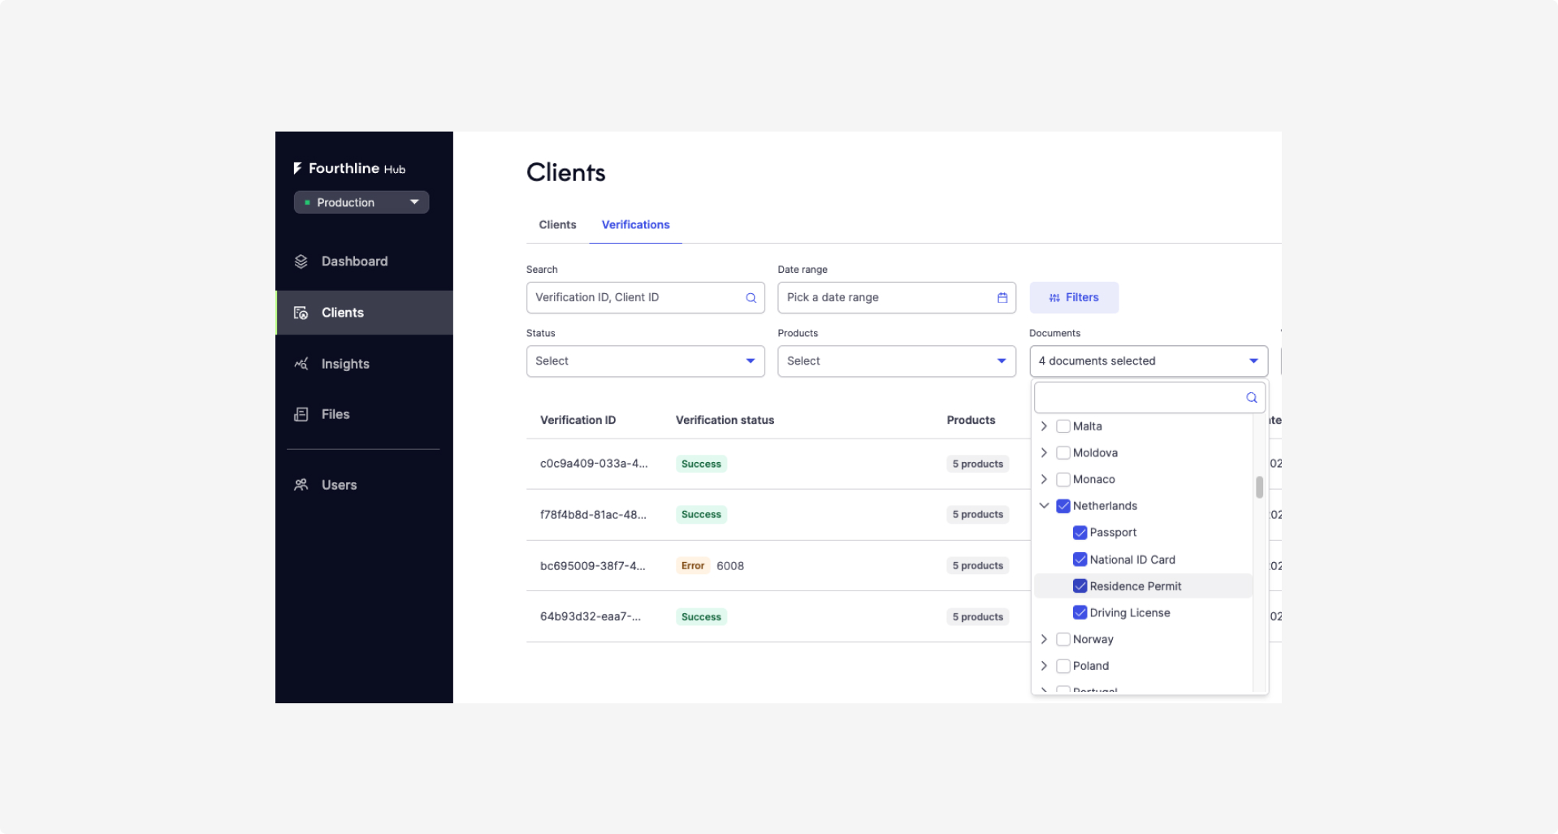The image size is (1558, 834).
Task: Click 5 products badge in f78f4b8d row
Action: click(977, 515)
